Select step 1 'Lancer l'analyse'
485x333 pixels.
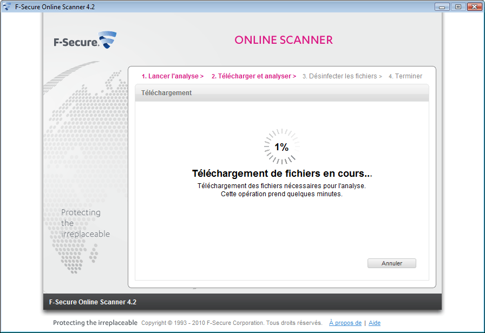[x=173, y=76]
